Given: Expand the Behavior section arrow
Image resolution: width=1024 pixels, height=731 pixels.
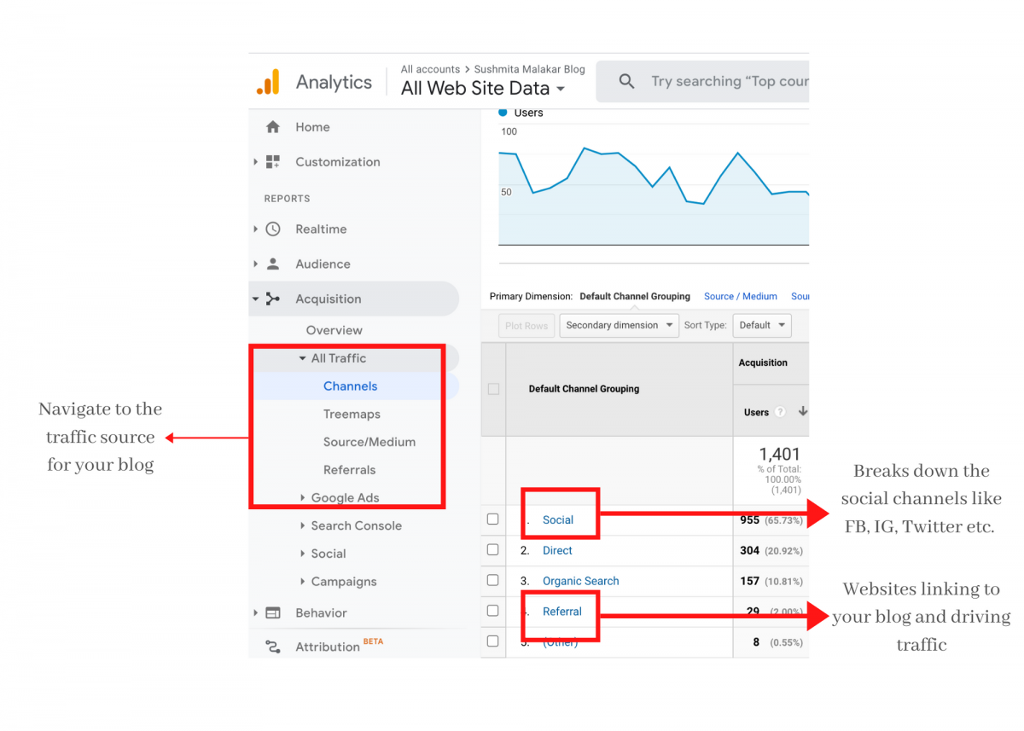Looking at the screenshot, I should pos(256,612).
